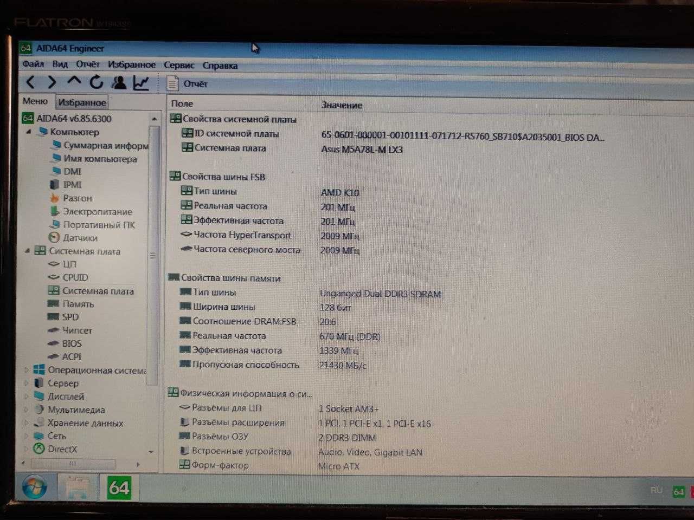
Task: Click the tree horizontal scrollbar thumb
Action: tap(73, 464)
